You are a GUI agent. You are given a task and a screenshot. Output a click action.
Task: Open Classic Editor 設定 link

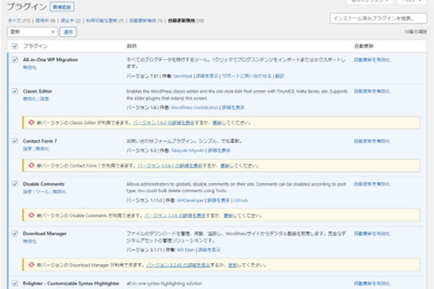coord(44,99)
